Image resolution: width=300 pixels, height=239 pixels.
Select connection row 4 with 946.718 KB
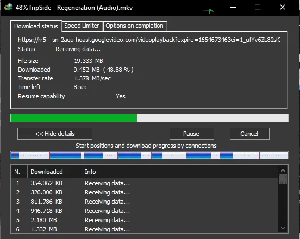tap(145, 211)
